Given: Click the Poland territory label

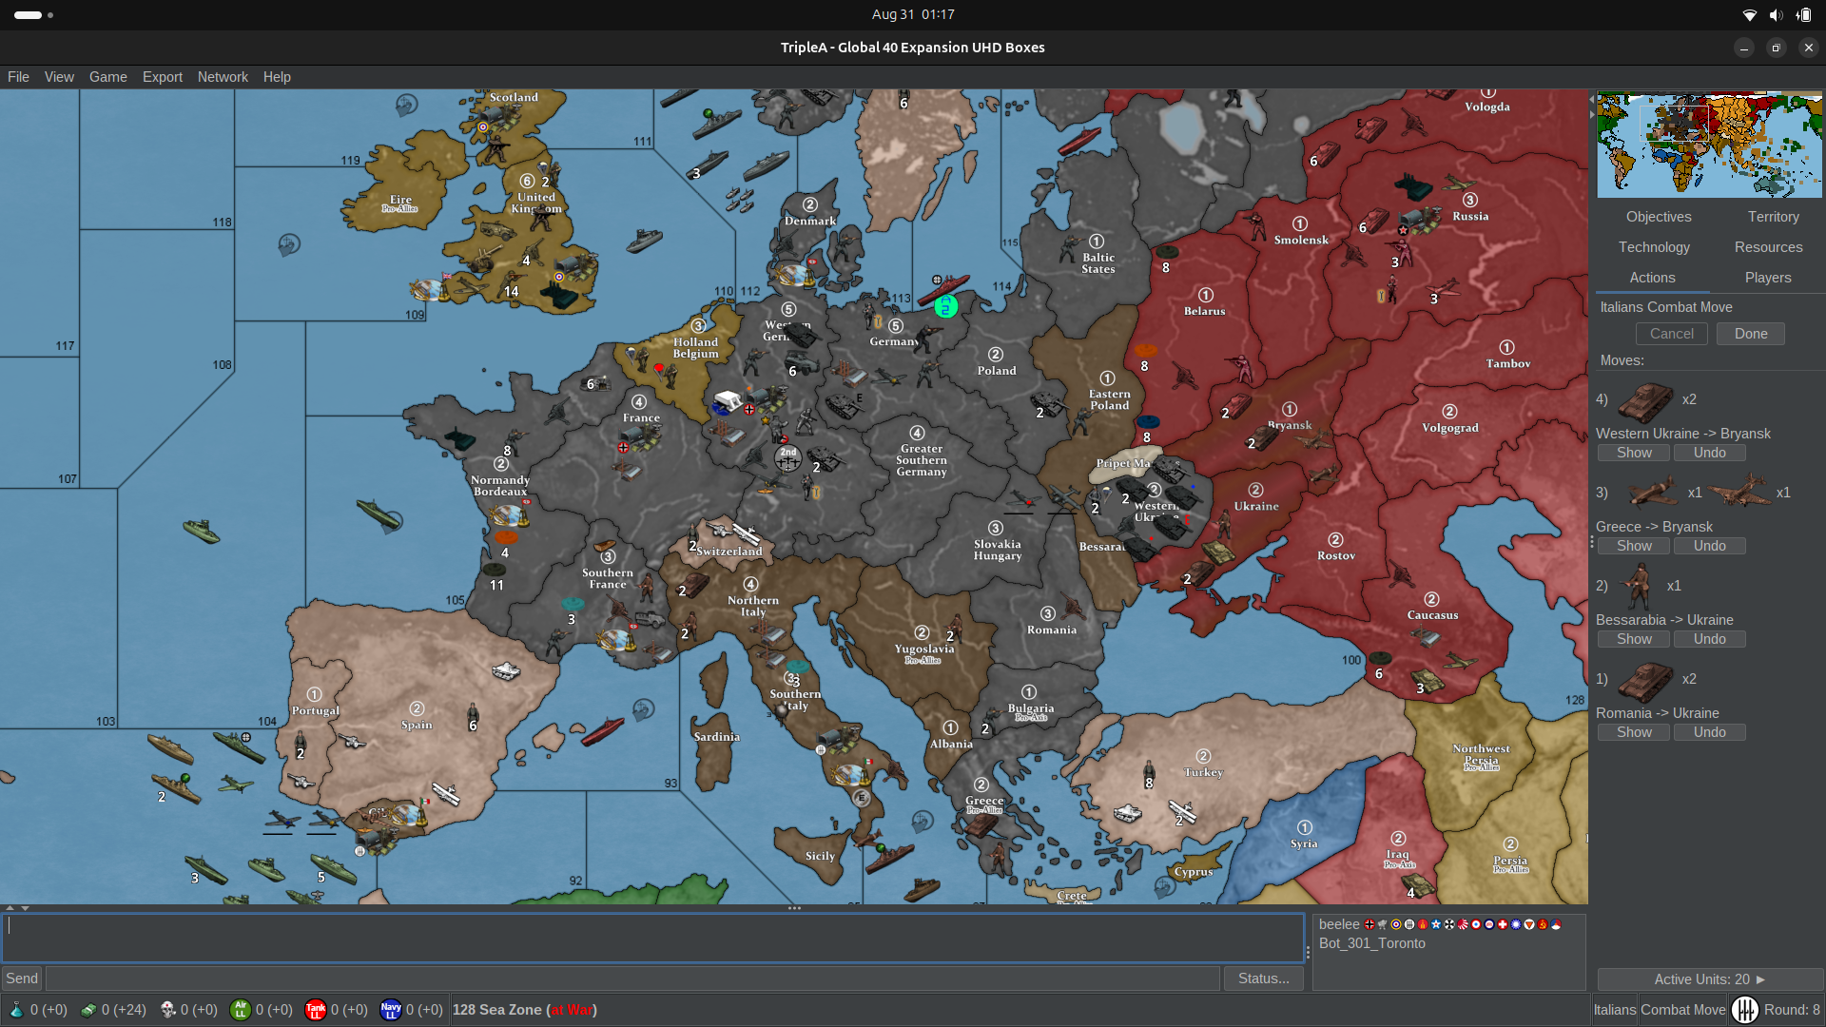Looking at the screenshot, I should tap(996, 371).
